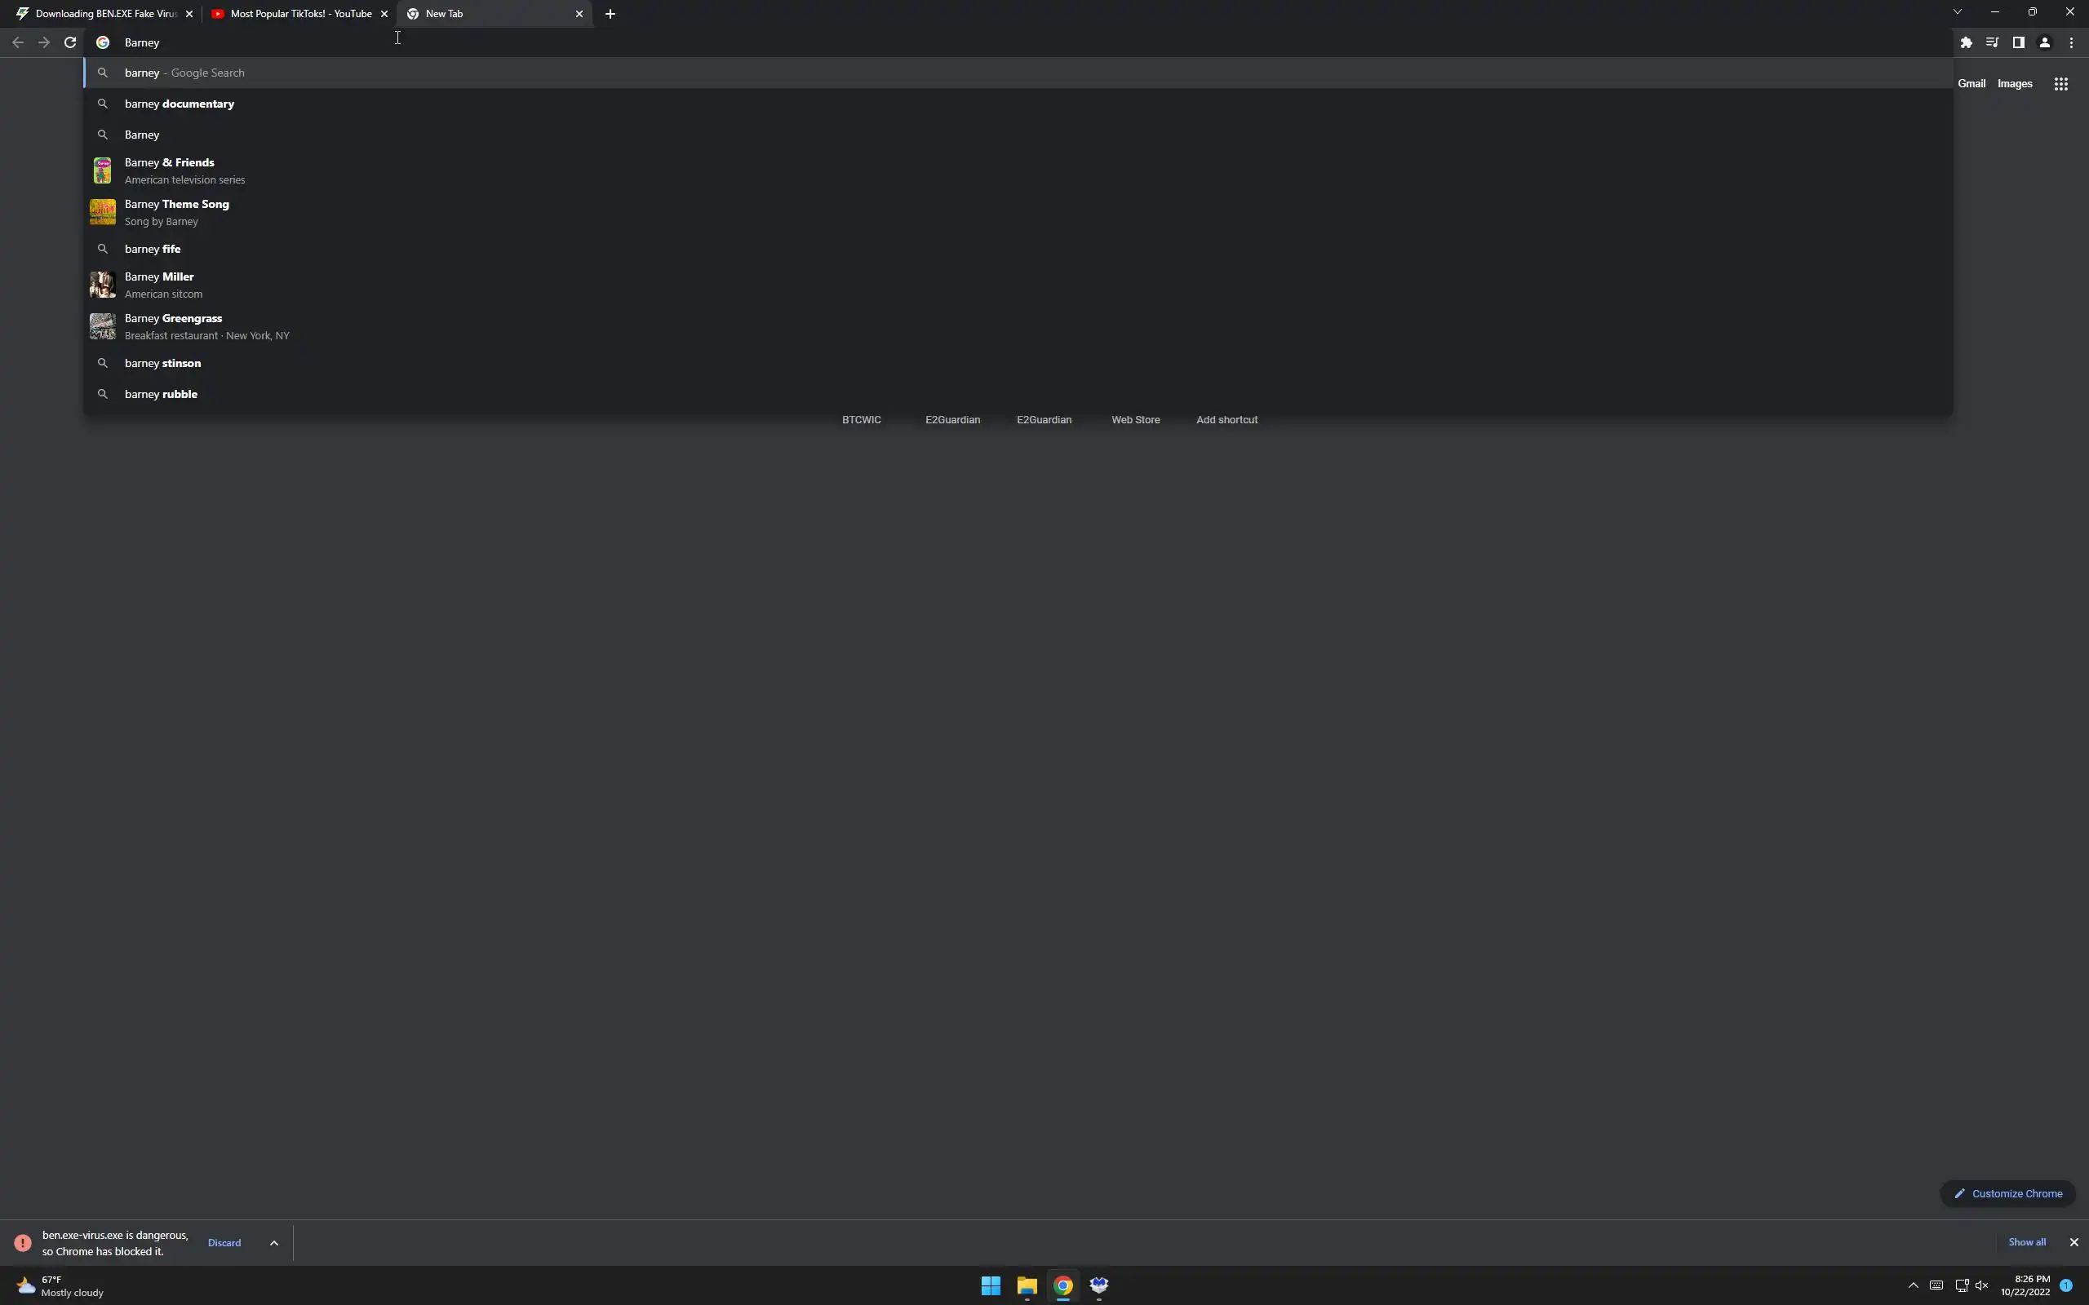Open Chrome's three-dot menu
Image resolution: width=2089 pixels, height=1305 pixels.
pos(2071,42)
